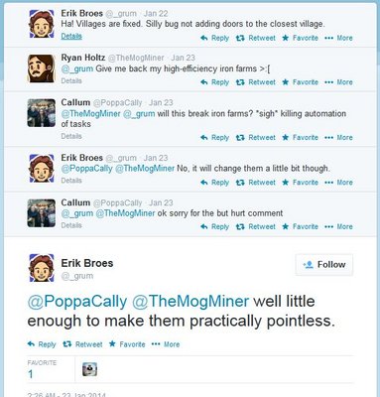Click the Follow button for Erik Broes
Viewport: 380px width, 397px height.
324,265
